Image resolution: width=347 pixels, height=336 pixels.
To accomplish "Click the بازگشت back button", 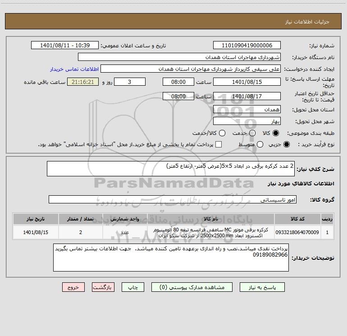I will tap(103, 287).
